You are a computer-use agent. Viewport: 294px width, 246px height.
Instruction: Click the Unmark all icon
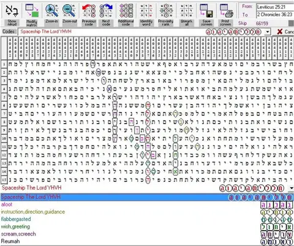point(186,10)
